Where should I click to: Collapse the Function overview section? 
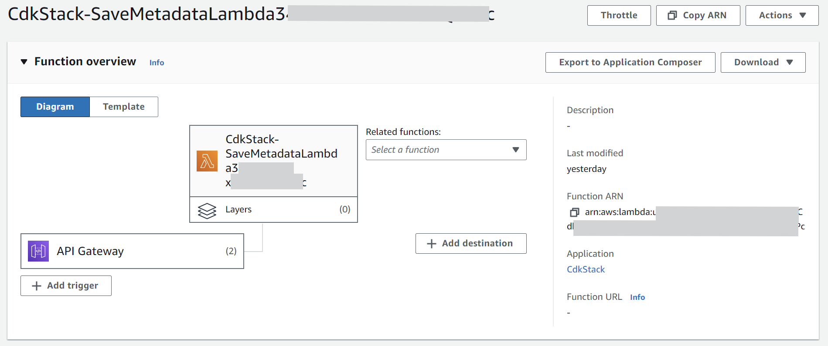[24, 62]
